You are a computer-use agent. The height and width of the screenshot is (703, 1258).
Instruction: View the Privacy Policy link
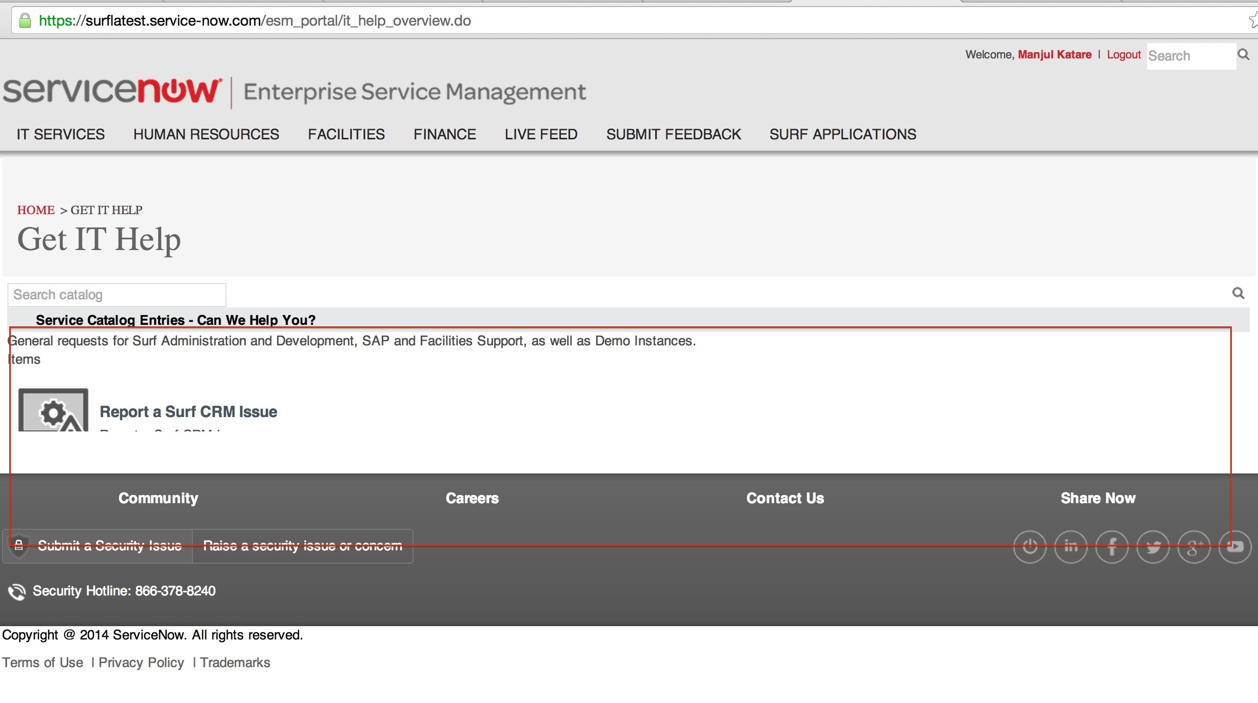(140, 663)
